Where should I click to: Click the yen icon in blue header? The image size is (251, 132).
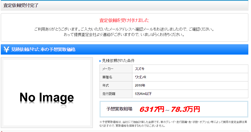pyautogui.click(x=7, y=49)
